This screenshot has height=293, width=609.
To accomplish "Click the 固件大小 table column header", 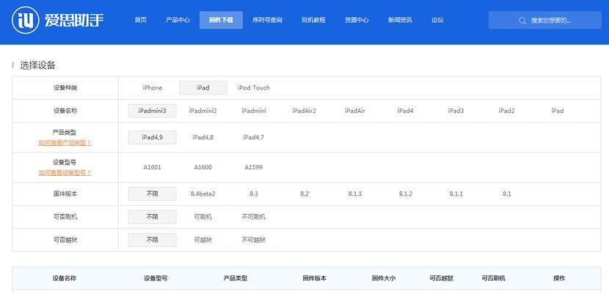I will [383, 278].
